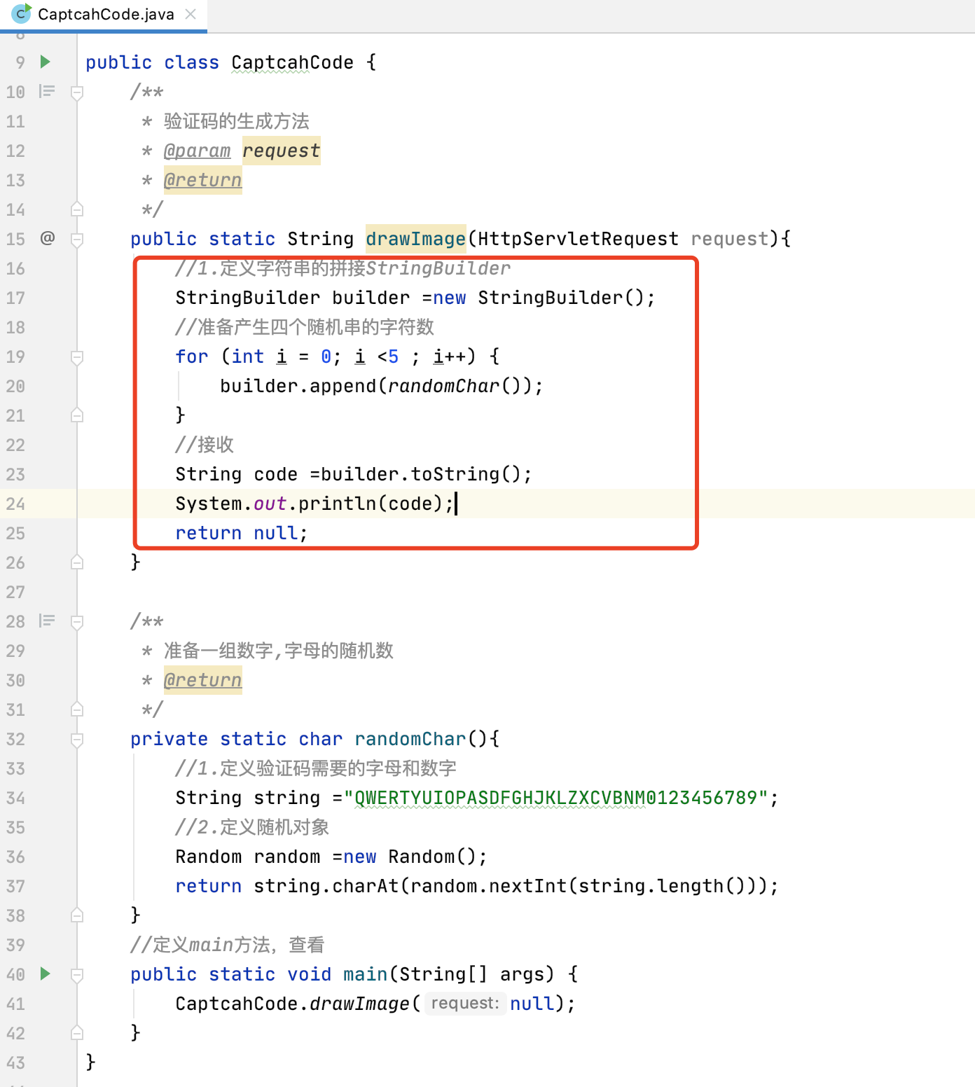Place cursor in System.out.println(code) line

314,504
